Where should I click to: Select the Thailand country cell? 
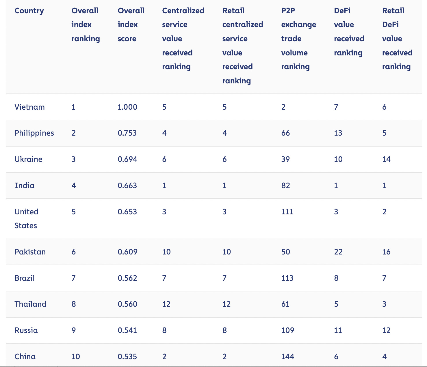pos(31,304)
